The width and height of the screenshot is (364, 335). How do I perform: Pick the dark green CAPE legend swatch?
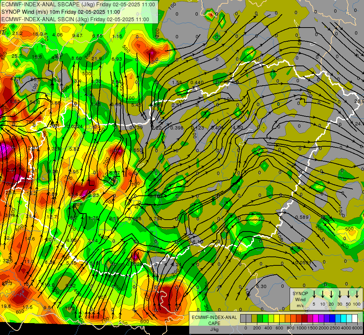pos(260,318)
